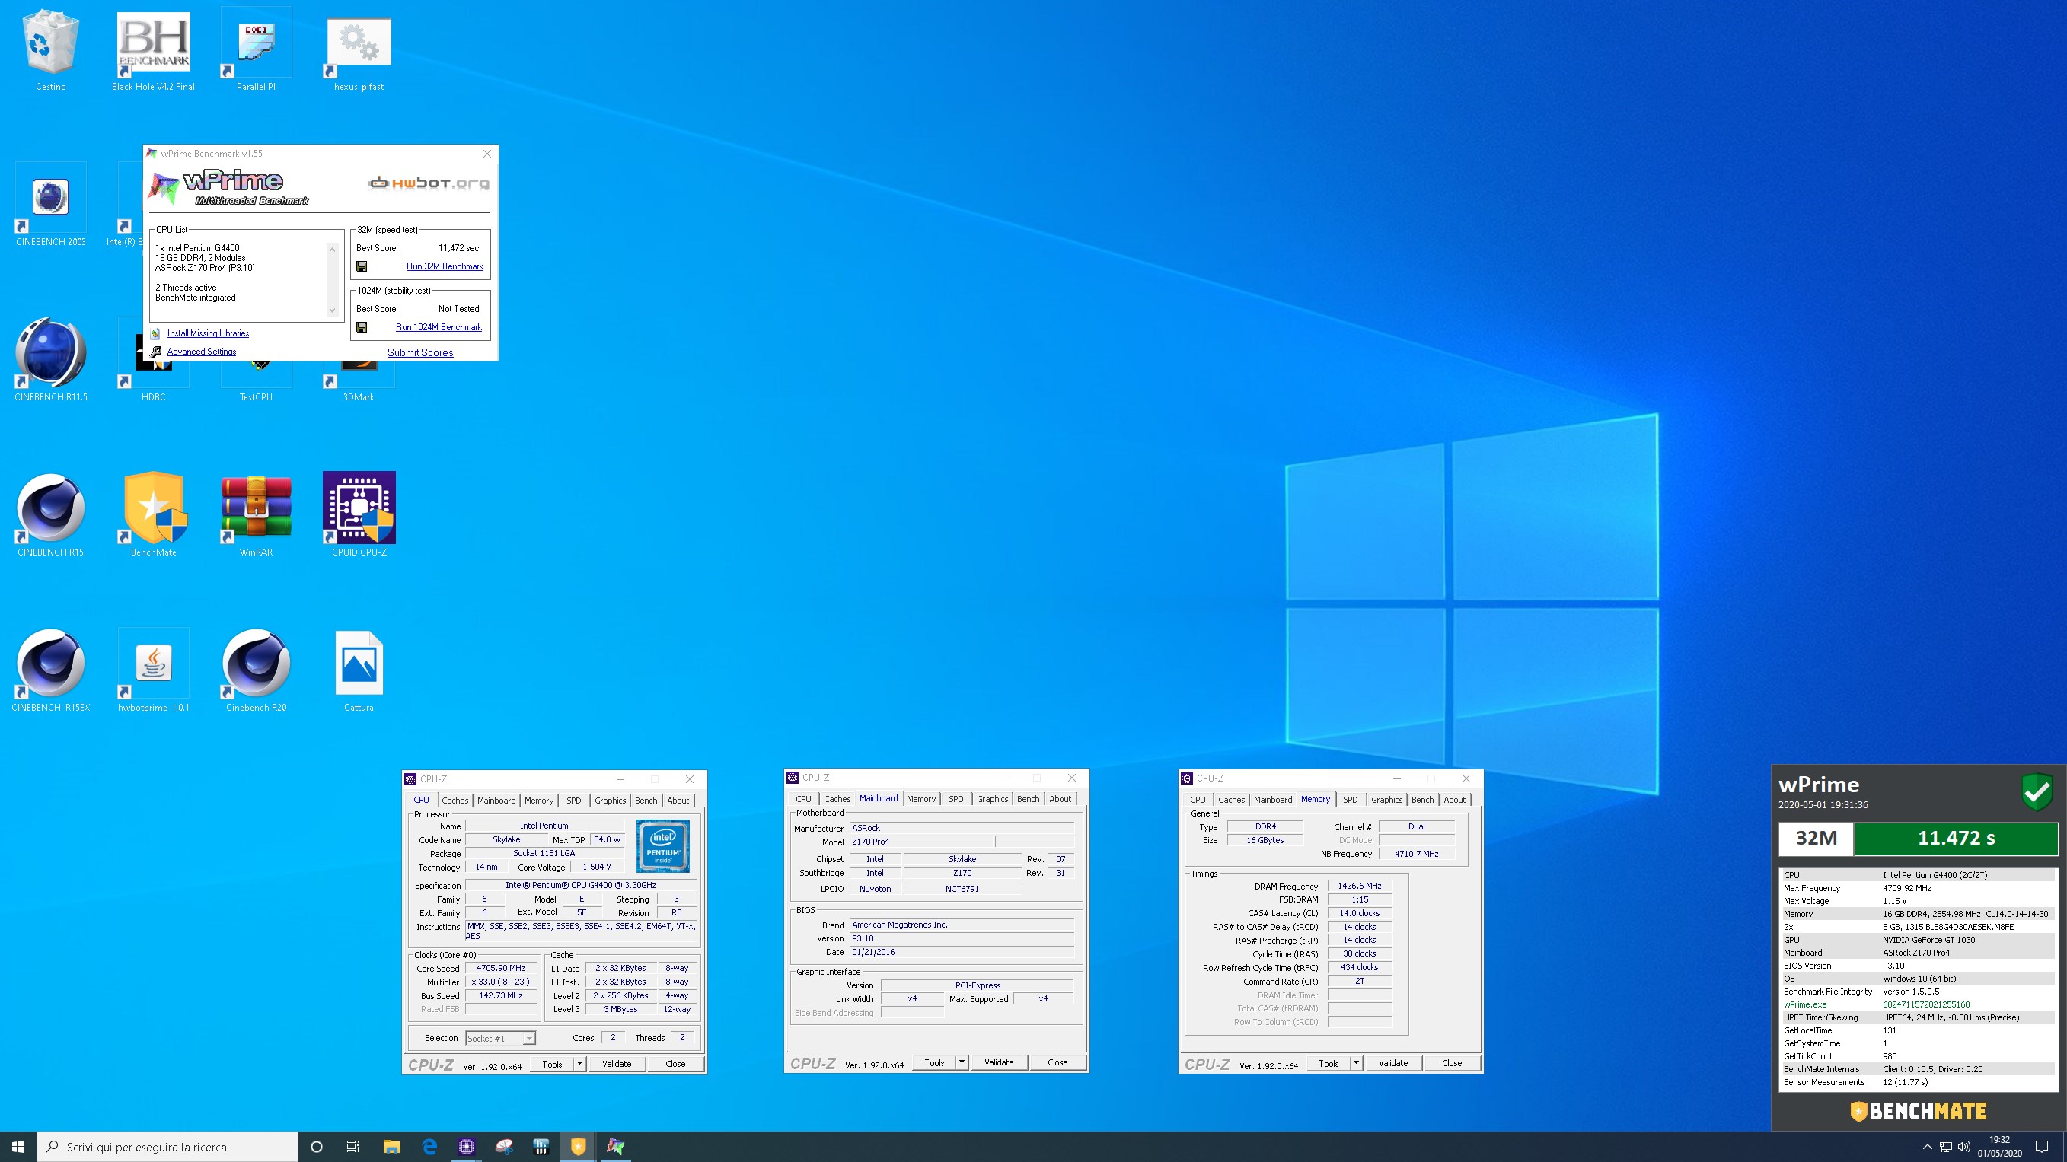
Task: Launch CINEBENCH 2003 desktop icon
Action: [50, 205]
